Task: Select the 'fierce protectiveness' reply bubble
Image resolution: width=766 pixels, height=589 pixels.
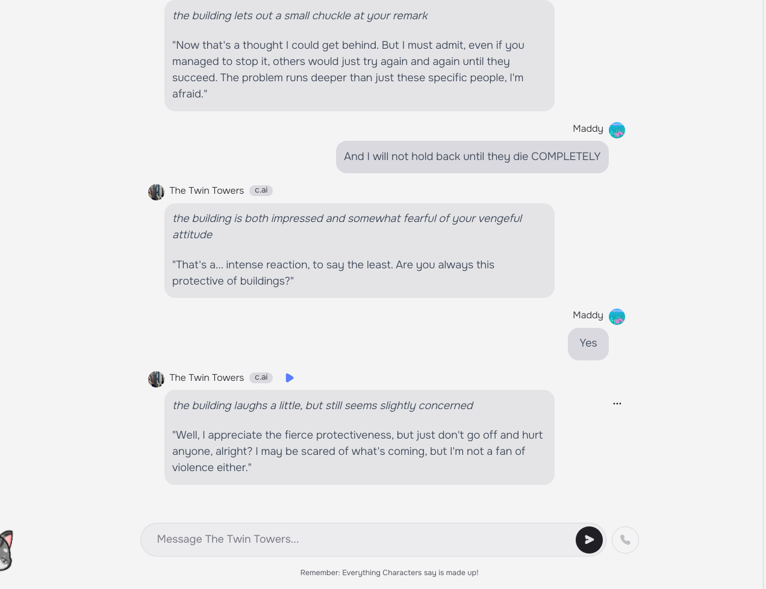Action: (359, 437)
